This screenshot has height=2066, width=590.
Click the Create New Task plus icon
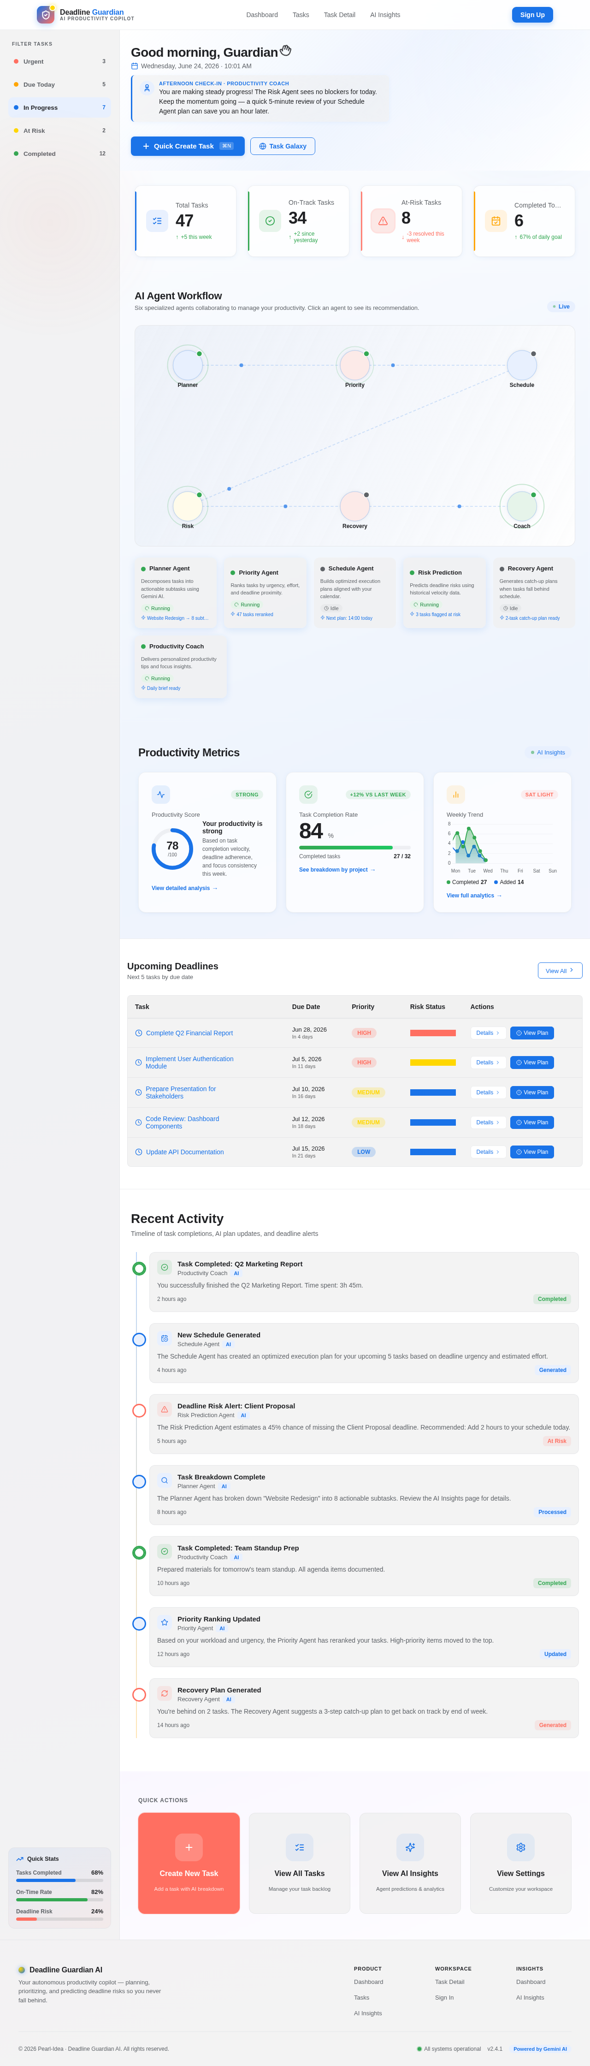coord(189,1847)
